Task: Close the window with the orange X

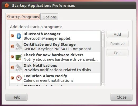Action: point(7,6)
